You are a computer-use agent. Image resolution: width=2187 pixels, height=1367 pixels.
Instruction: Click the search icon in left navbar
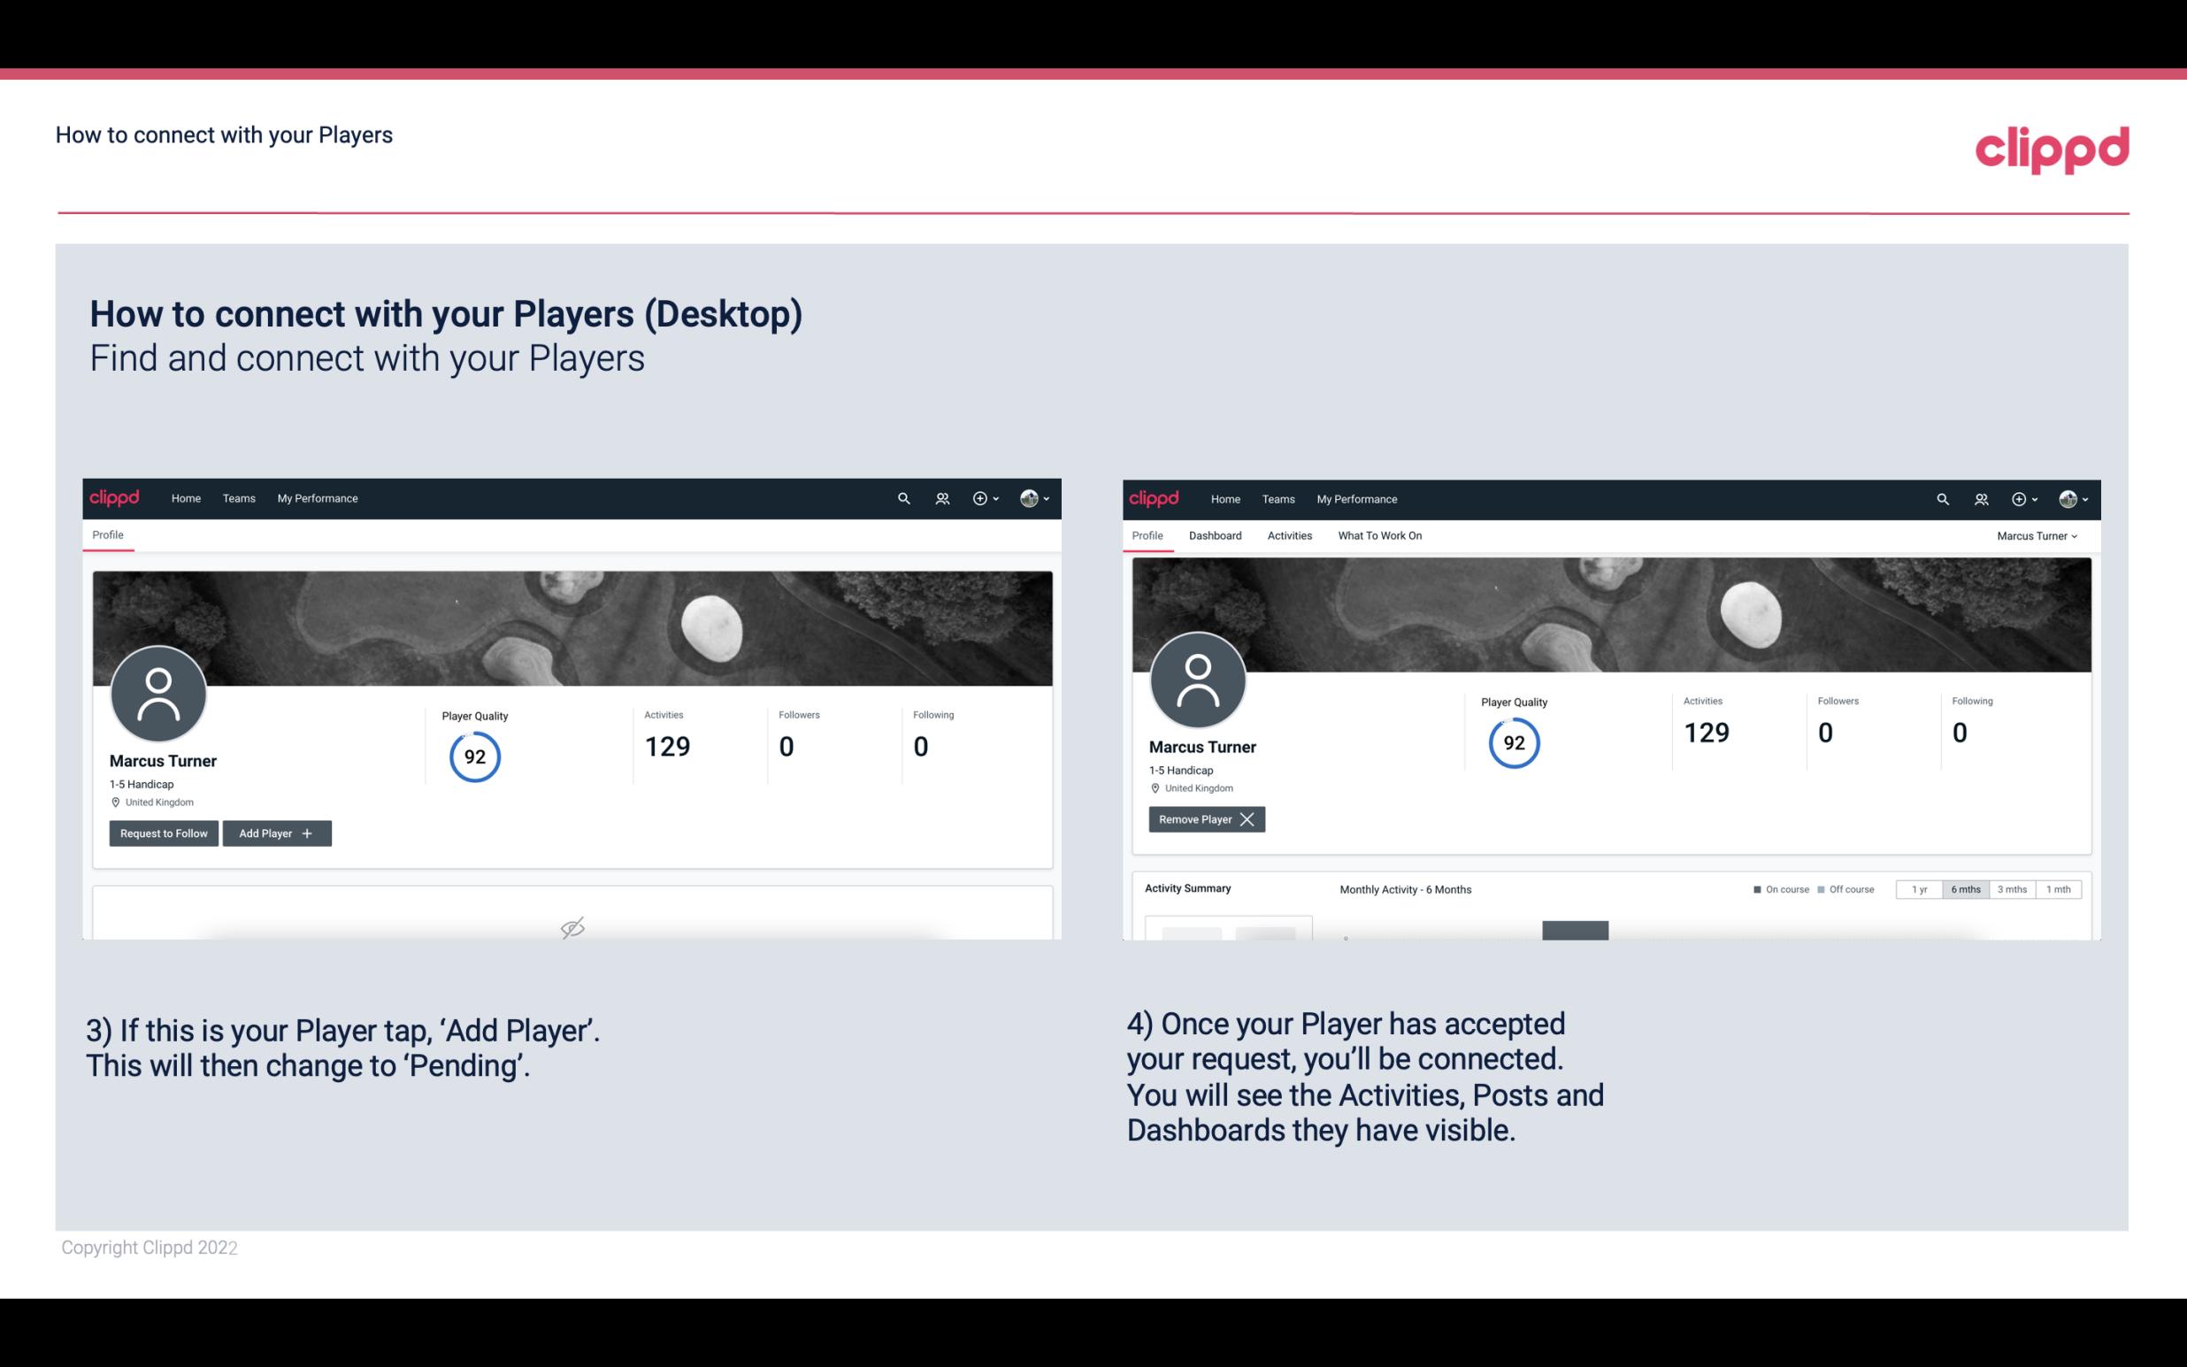tap(901, 499)
